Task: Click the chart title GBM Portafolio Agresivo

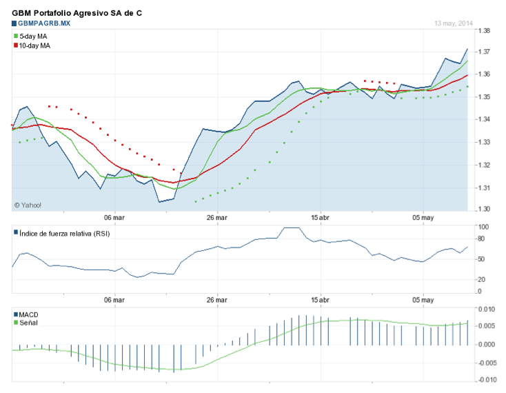Action: point(77,13)
